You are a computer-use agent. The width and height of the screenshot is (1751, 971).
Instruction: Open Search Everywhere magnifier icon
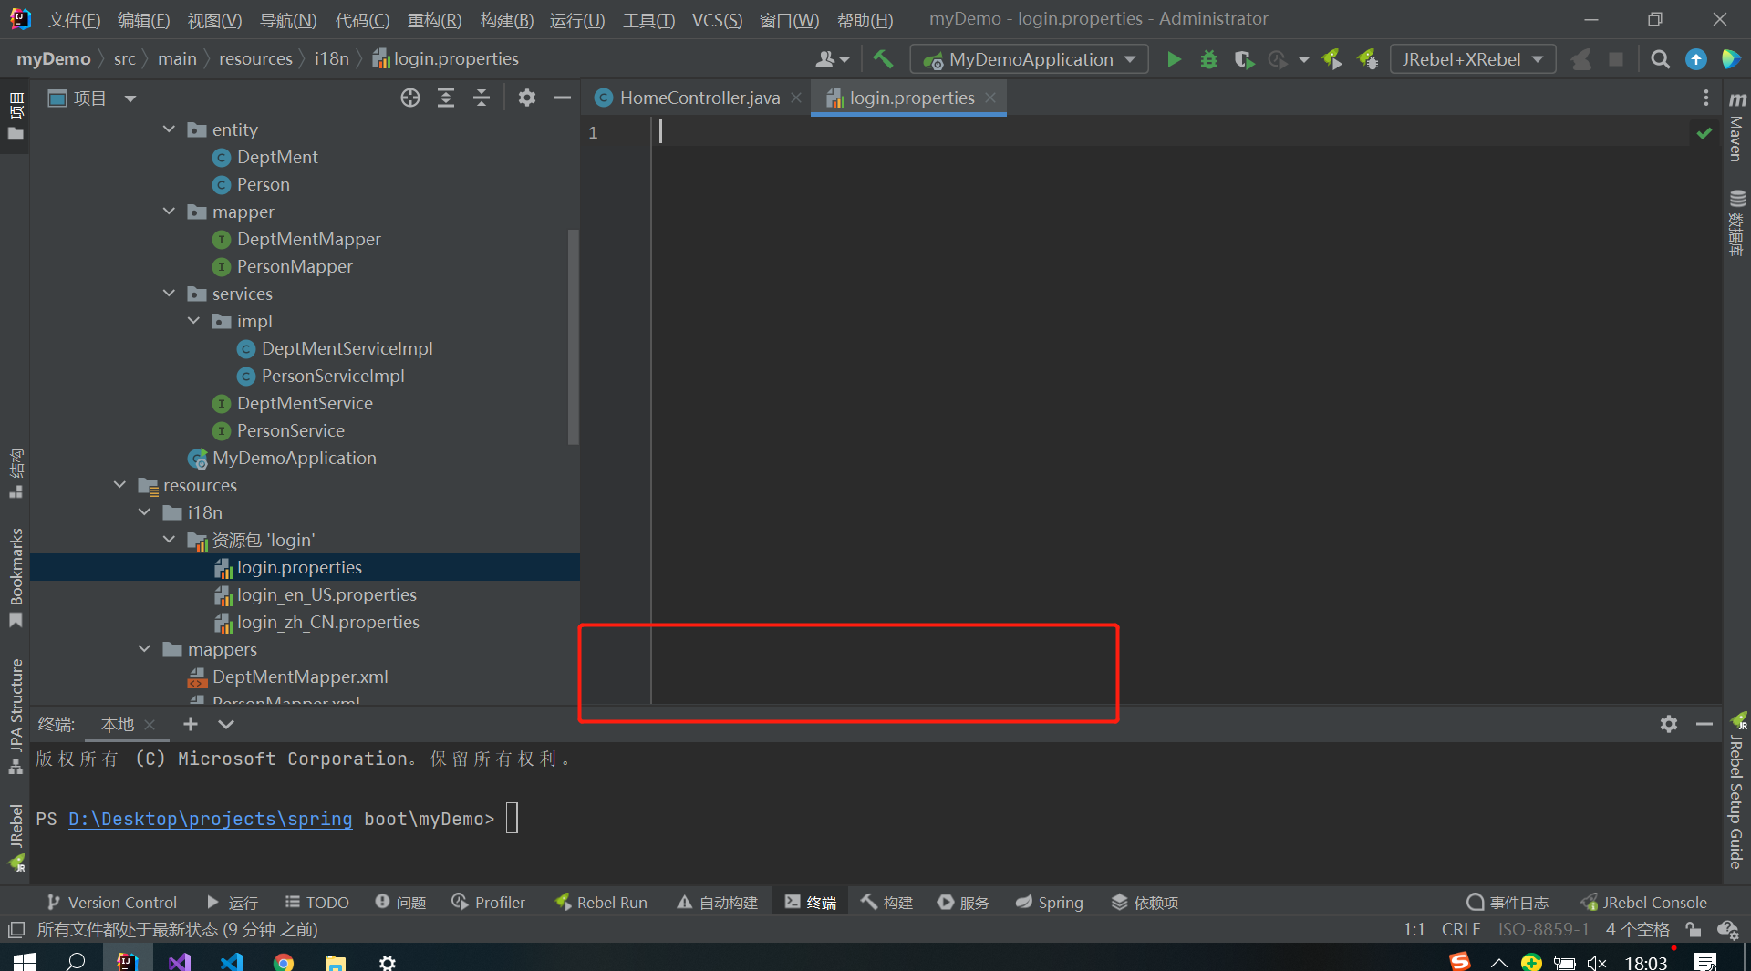pos(1660,59)
